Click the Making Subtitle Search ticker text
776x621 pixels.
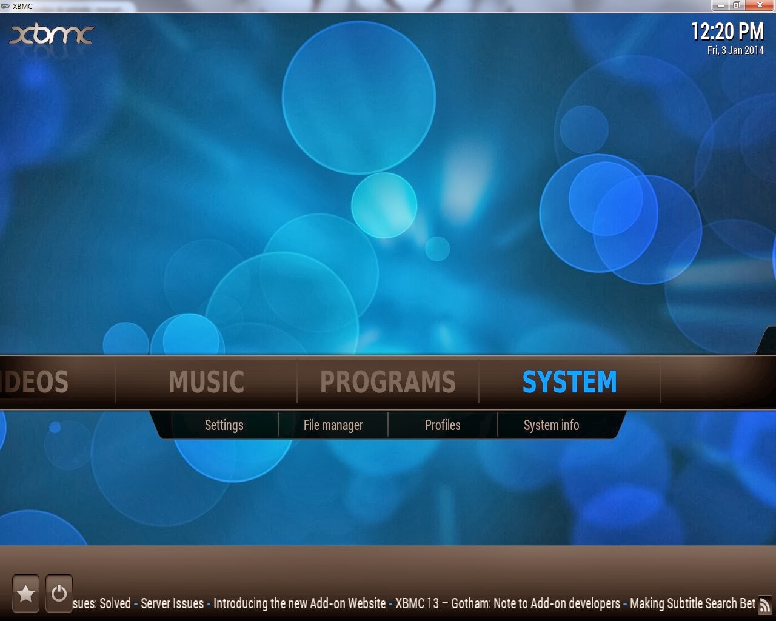[691, 603]
